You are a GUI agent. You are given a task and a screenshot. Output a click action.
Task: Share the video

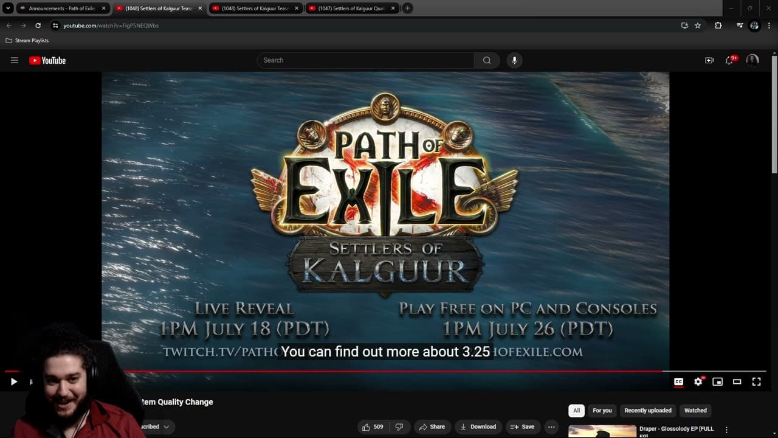[432, 426]
